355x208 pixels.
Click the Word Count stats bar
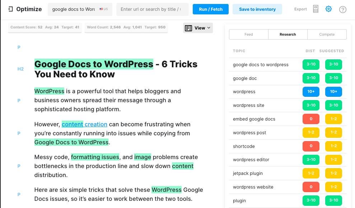(126, 27)
